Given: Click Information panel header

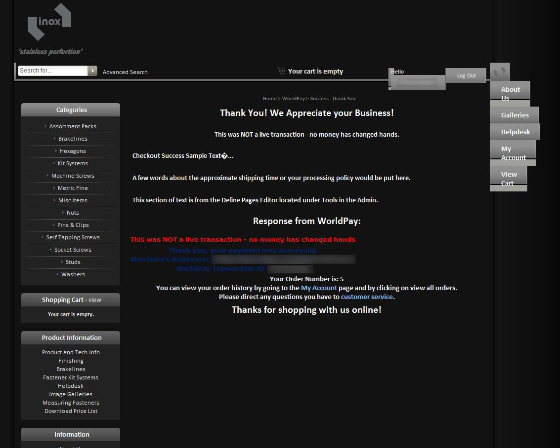Looking at the screenshot, I should tap(71, 435).
